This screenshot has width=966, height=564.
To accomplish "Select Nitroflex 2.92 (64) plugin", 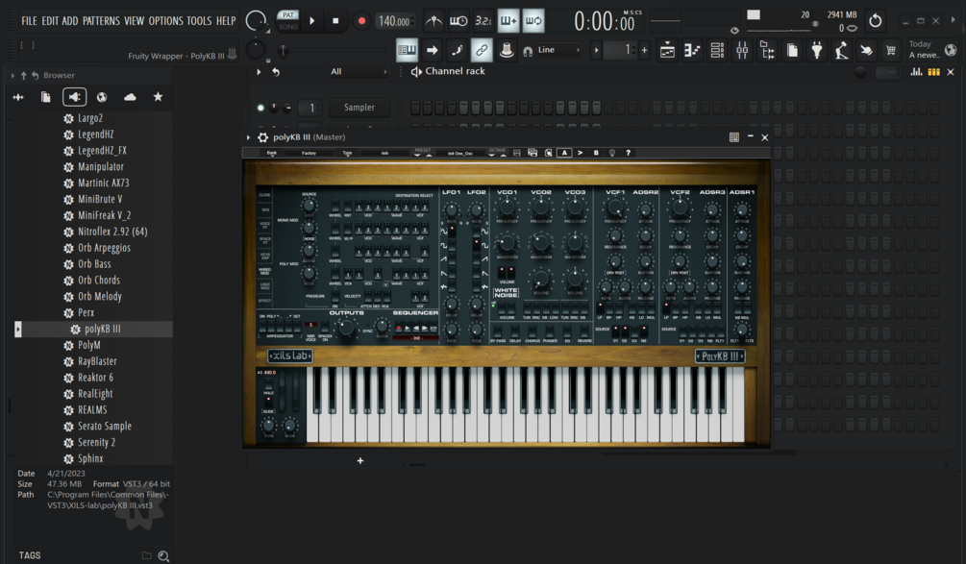I will (x=112, y=232).
